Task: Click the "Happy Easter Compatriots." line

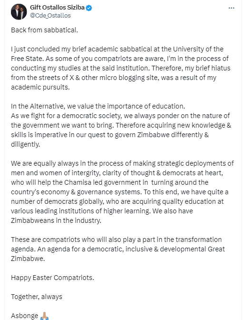Action: (52, 278)
